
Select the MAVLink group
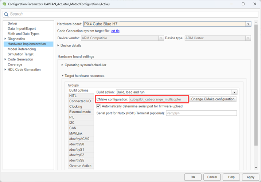(x=76, y=134)
